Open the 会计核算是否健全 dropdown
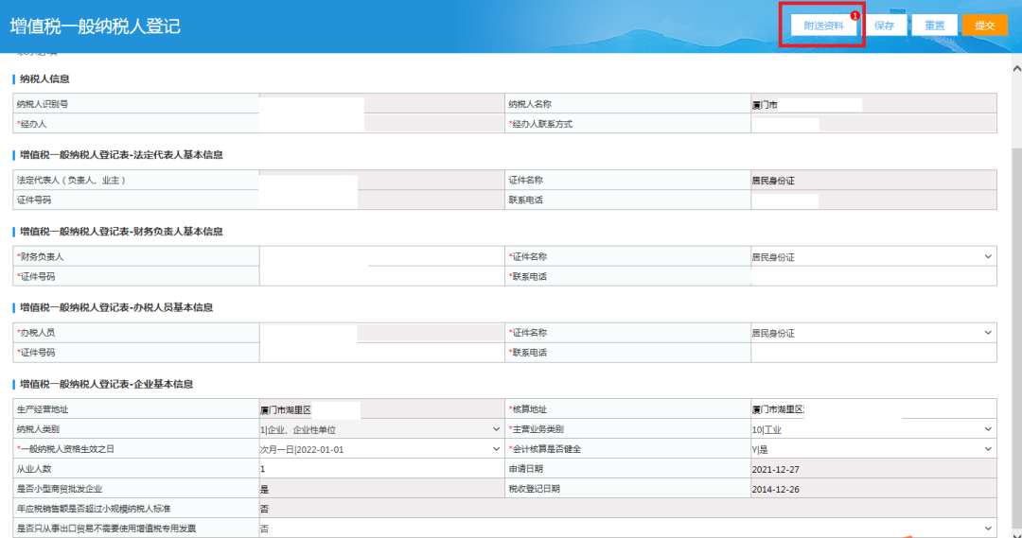 873,449
